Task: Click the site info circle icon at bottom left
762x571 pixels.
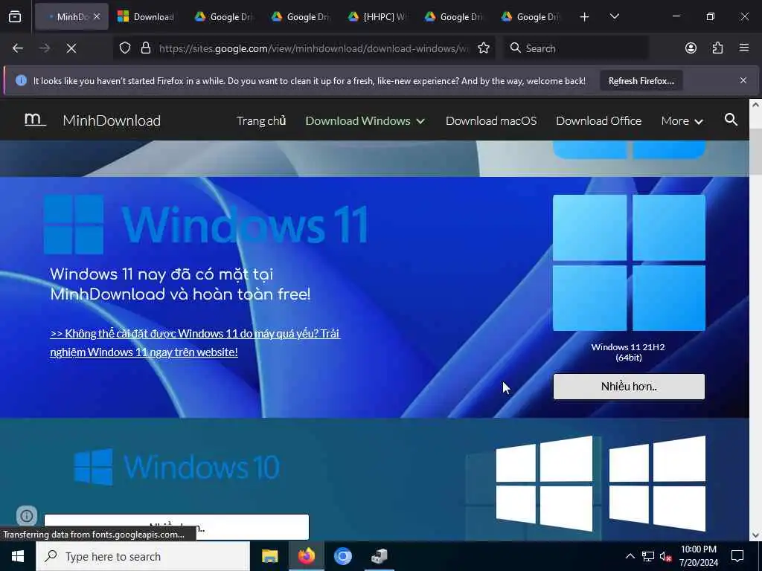Action: pyautogui.click(x=27, y=516)
